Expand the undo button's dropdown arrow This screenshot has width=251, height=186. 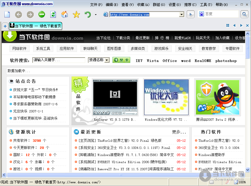tap(96, 15)
